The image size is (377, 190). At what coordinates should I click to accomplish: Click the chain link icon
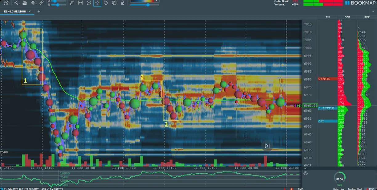pyautogui.click(x=42, y=3)
